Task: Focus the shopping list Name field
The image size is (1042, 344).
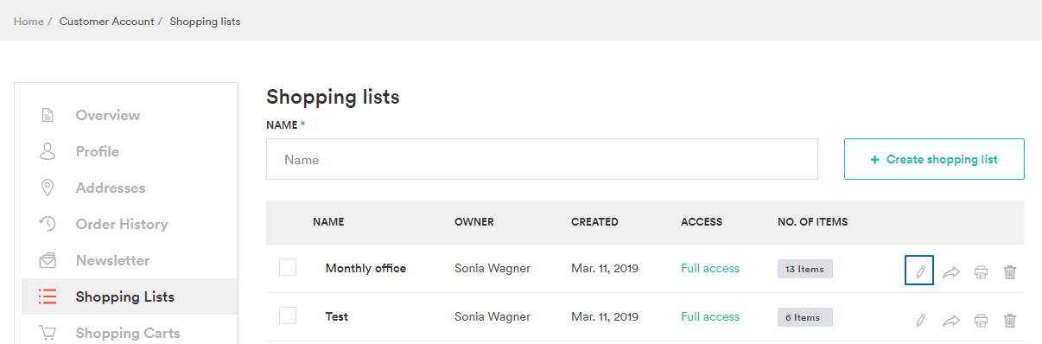Action: (542, 159)
